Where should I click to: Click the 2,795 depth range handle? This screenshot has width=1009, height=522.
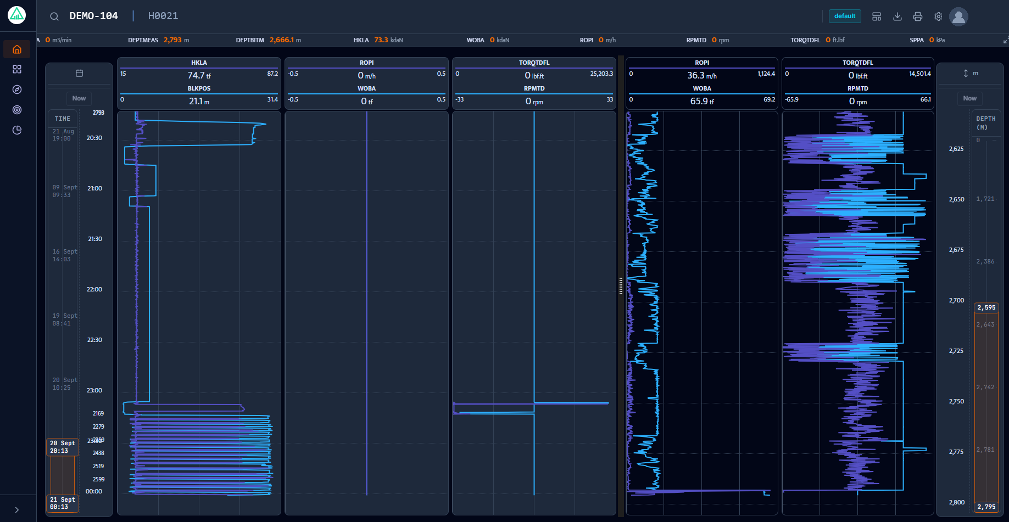point(986,507)
